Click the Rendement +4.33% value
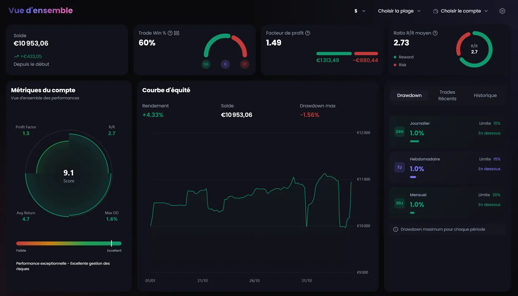This screenshot has width=518, height=296. pos(153,115)
